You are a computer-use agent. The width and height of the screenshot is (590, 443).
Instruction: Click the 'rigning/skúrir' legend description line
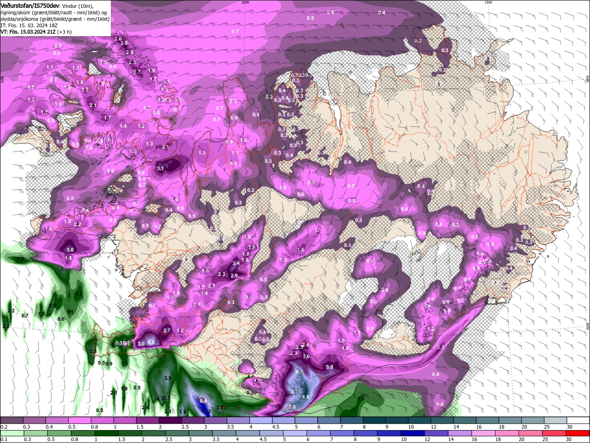(54, 12)
